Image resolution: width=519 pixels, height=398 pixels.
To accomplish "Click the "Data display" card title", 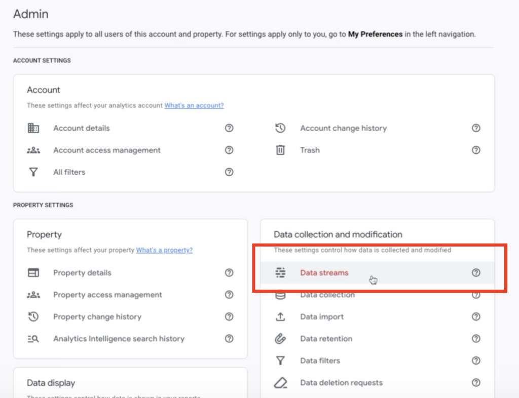I will point(51,383).
